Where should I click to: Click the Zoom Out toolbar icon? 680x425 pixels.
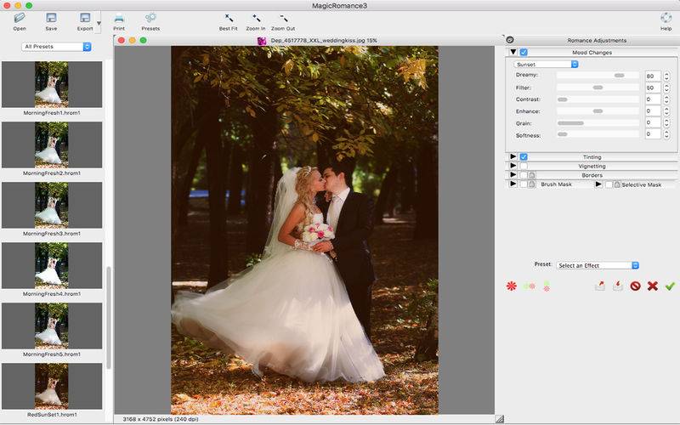click(283, 18)
